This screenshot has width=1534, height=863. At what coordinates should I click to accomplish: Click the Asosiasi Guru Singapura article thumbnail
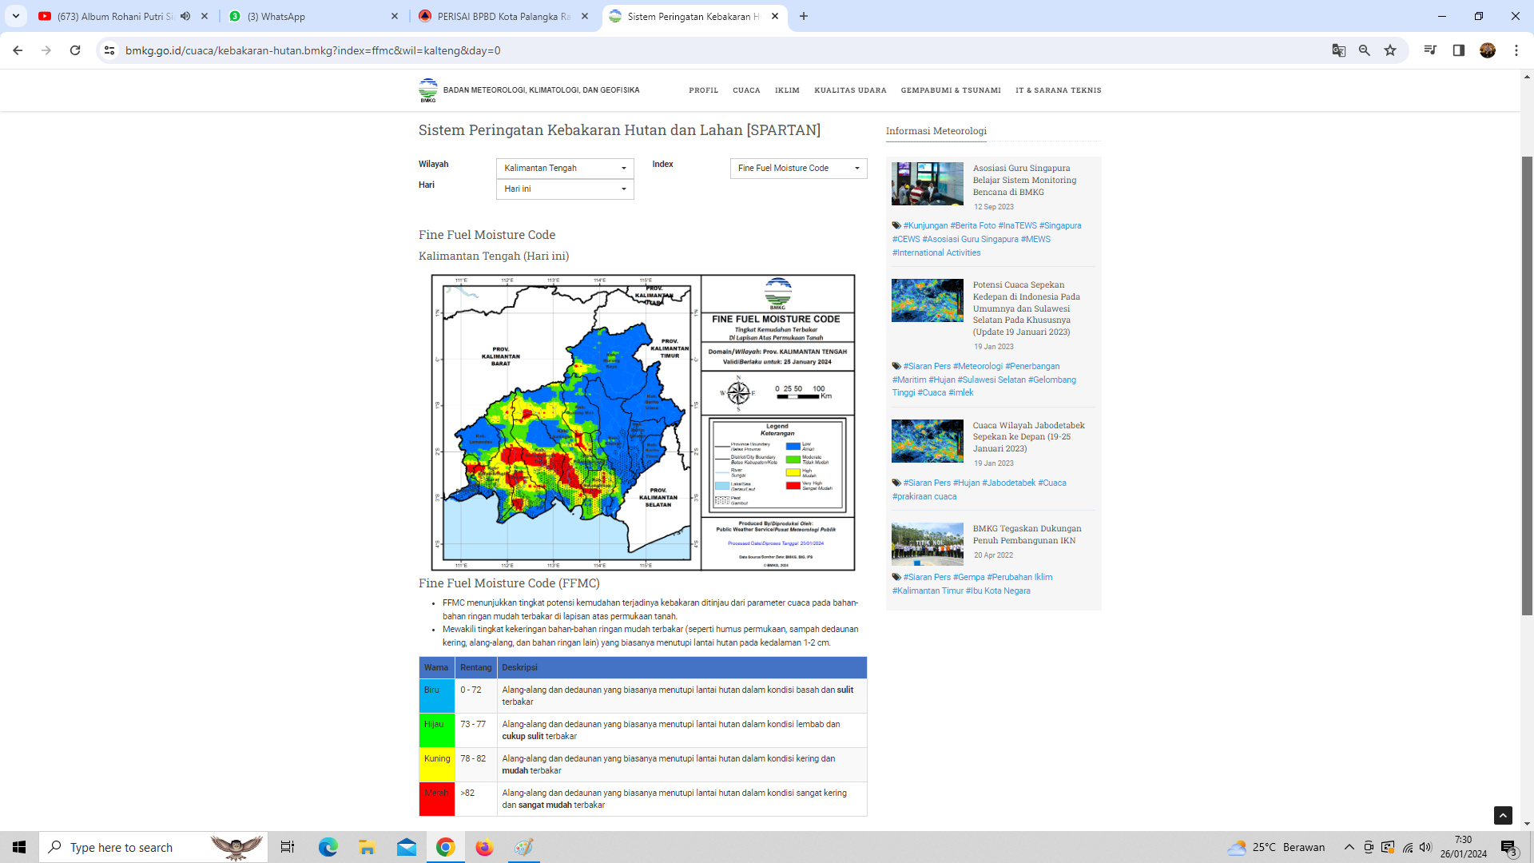(x=927, y=184)
